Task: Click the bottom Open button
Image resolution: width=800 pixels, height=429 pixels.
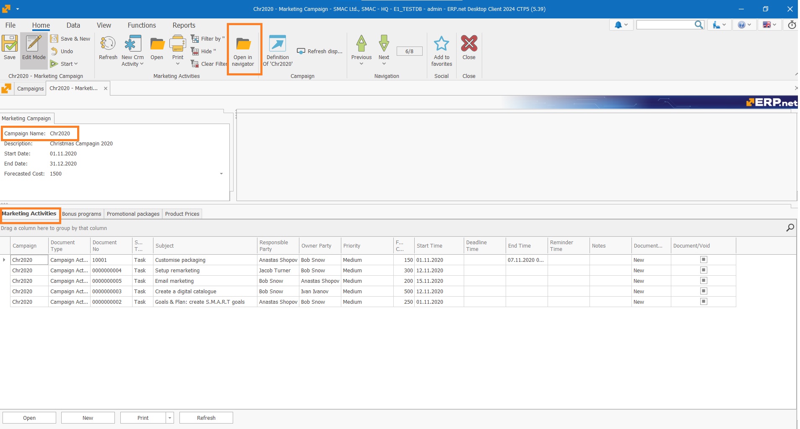Action: [29, 418]
